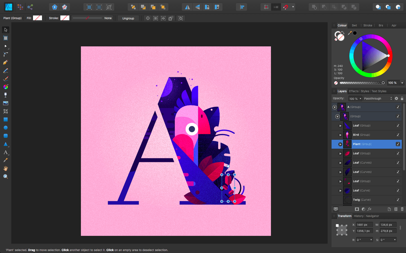406x253 pixels.
Task: Hide the Twig curve layer
Action: [398, 200]
